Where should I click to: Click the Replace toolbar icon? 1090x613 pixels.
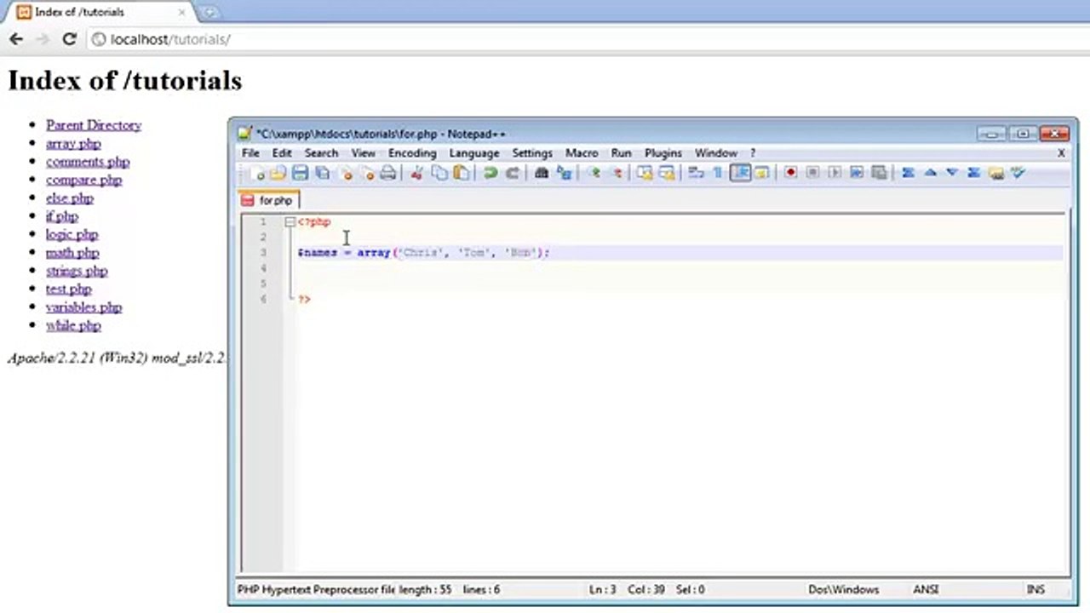coord(564,173)
